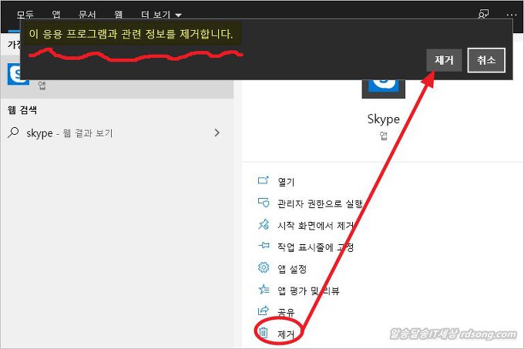Click the Skype title in preview pane
Screen dimensions: 524x349
pyautogui.click(x=383, y=119)
